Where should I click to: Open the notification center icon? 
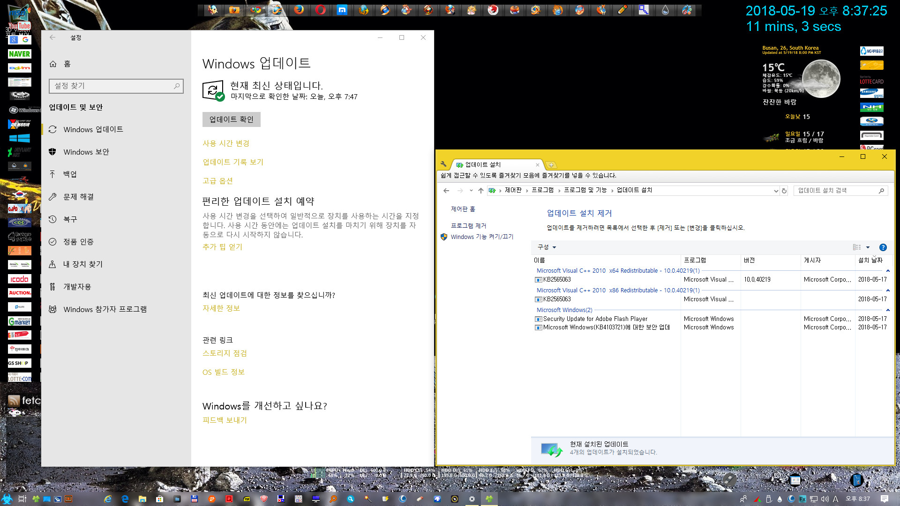[885, 499]
